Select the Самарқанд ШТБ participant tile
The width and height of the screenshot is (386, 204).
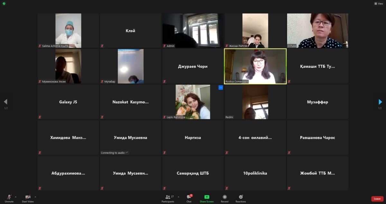(x=193, y=173)
